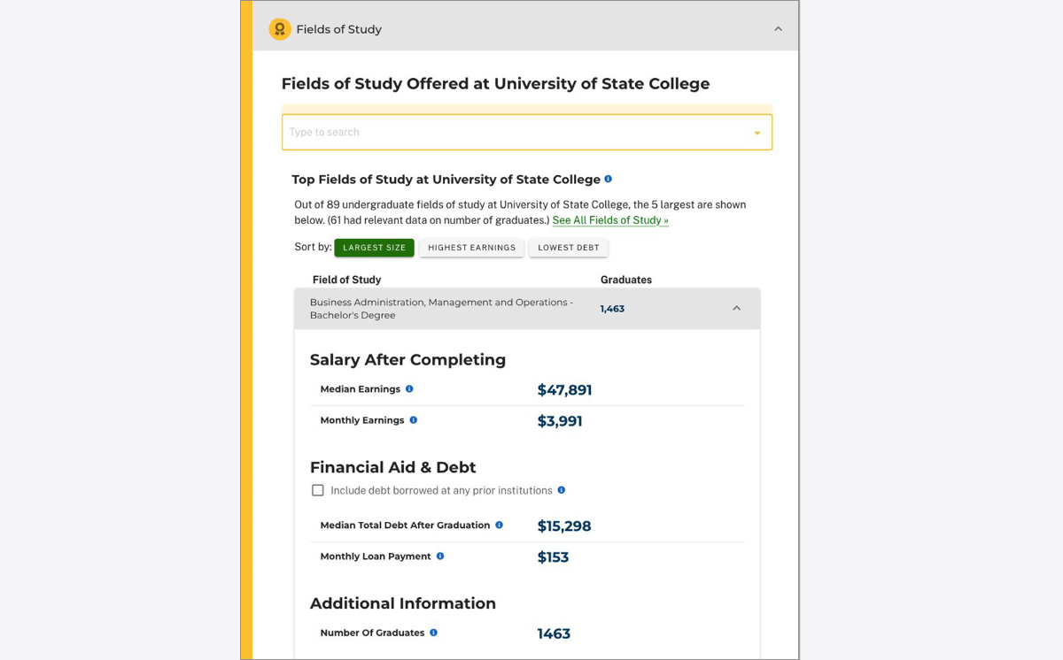Collapse the Business Administration details row
Image resolution: width=1063 pixels, height=660 pixels.
pyautogui.click(x=736, y=308)
